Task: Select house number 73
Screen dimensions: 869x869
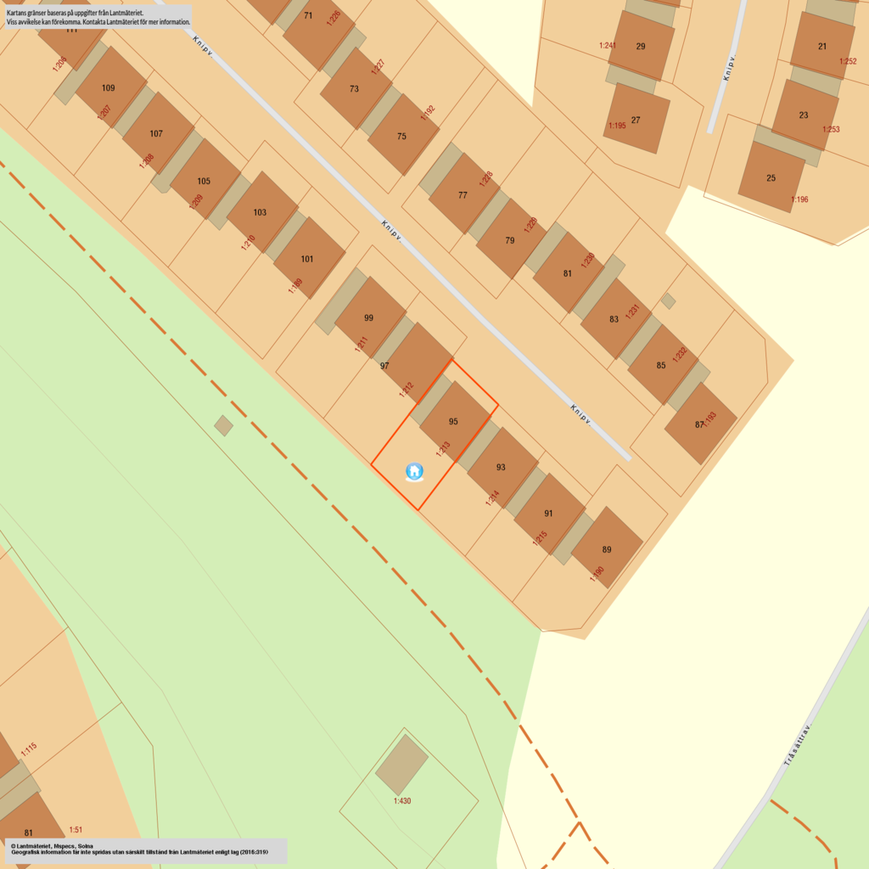Action: (354, 88)
